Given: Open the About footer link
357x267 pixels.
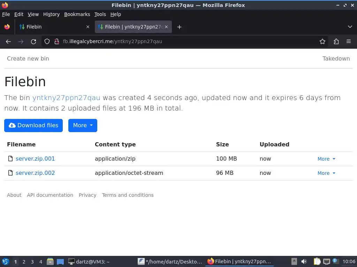Looking at the screenshot, I should pyautogui.click(x=14, y=195).
